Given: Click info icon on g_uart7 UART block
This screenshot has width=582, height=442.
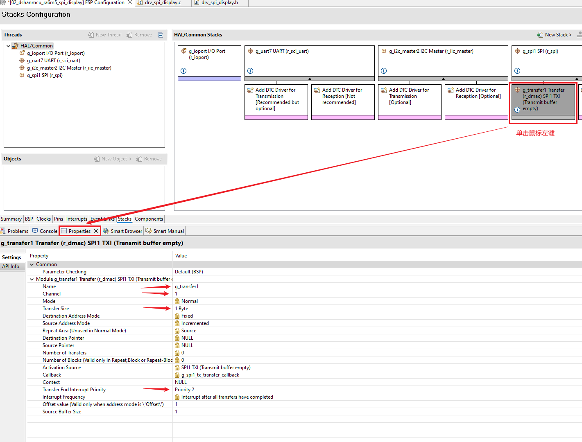Looking at the screenshot, I should (x=250, y=71).
